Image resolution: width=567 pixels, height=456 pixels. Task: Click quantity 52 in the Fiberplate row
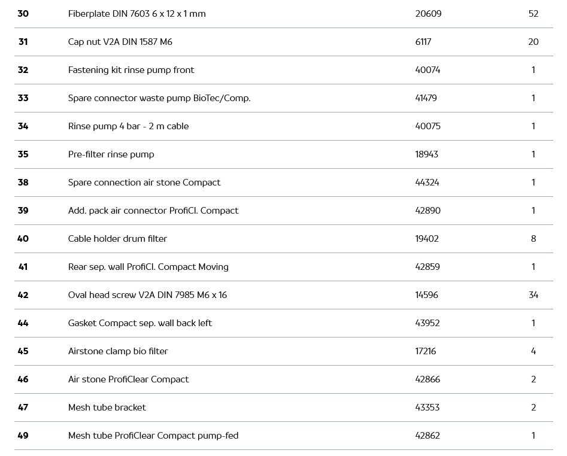click(x=533, y=14)
